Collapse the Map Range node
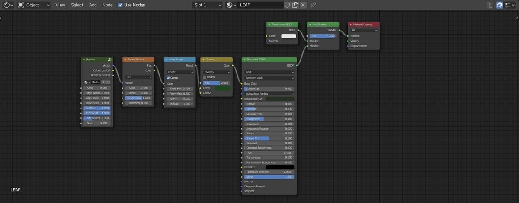The height and width of the screenshot is (203, 519). point(167,60)
